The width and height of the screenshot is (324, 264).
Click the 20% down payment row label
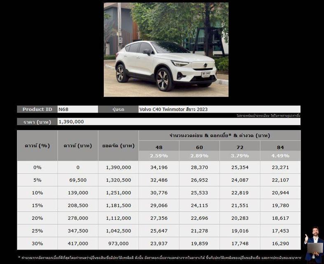coord(37,218)
